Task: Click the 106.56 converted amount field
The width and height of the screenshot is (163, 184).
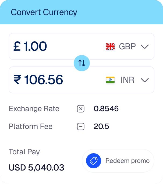Action: [43, 80]
